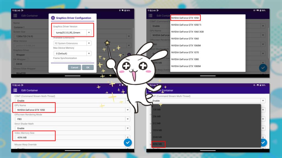282x158 pixels.
Task: Open hamburger menu in bottom-left Edit Container screenshot
Action: 15,90
